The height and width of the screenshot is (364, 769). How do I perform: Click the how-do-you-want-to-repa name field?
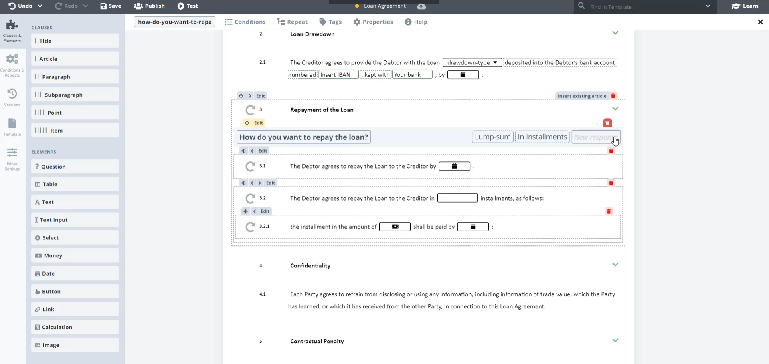(174, 22)
